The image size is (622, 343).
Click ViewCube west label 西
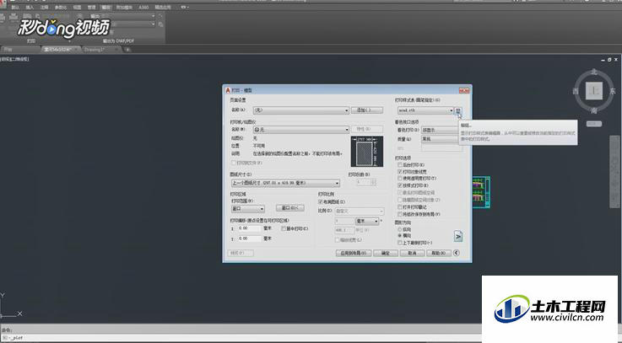click(x=576, y=91)
